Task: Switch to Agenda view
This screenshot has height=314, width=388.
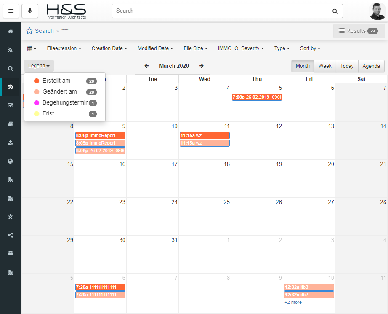Action: pos(371,66)
